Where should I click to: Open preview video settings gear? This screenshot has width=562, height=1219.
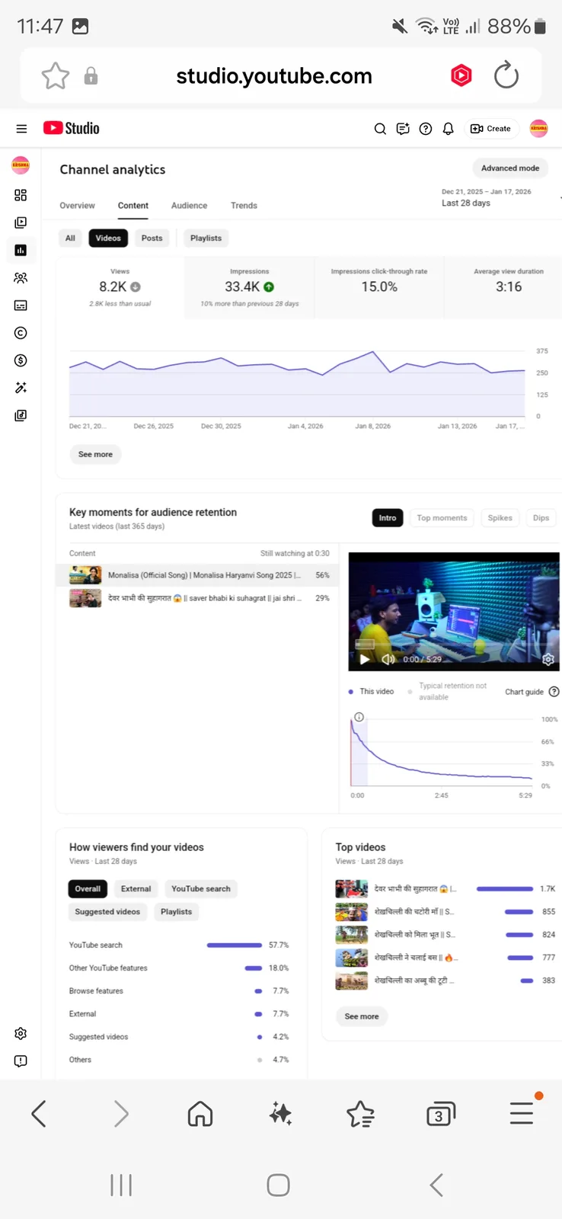click(548, 659)
